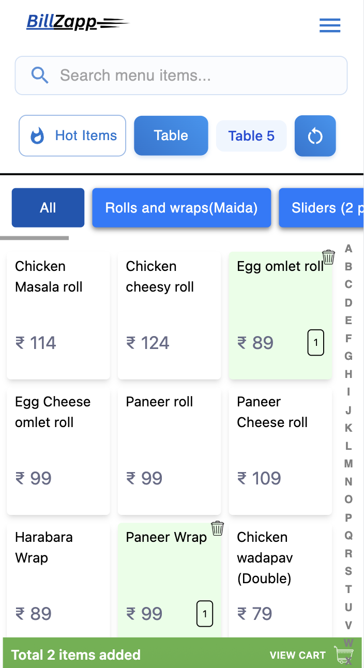Remove Egg omlet roll using its trash icon
Image resolution: width=364 pixels, height=668 pixels.
point(328,257)
